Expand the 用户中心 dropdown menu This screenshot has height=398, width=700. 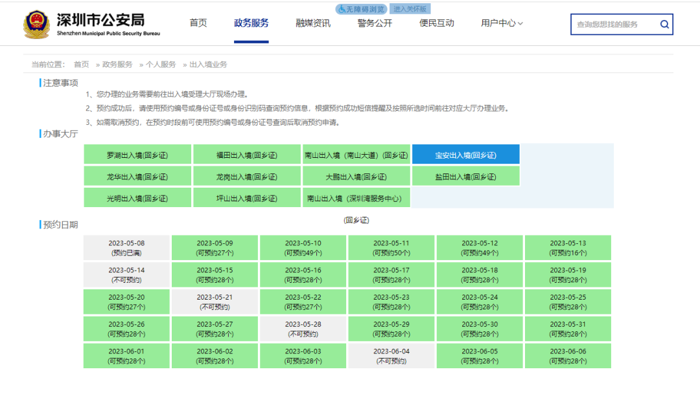click(x=502, y=23)
